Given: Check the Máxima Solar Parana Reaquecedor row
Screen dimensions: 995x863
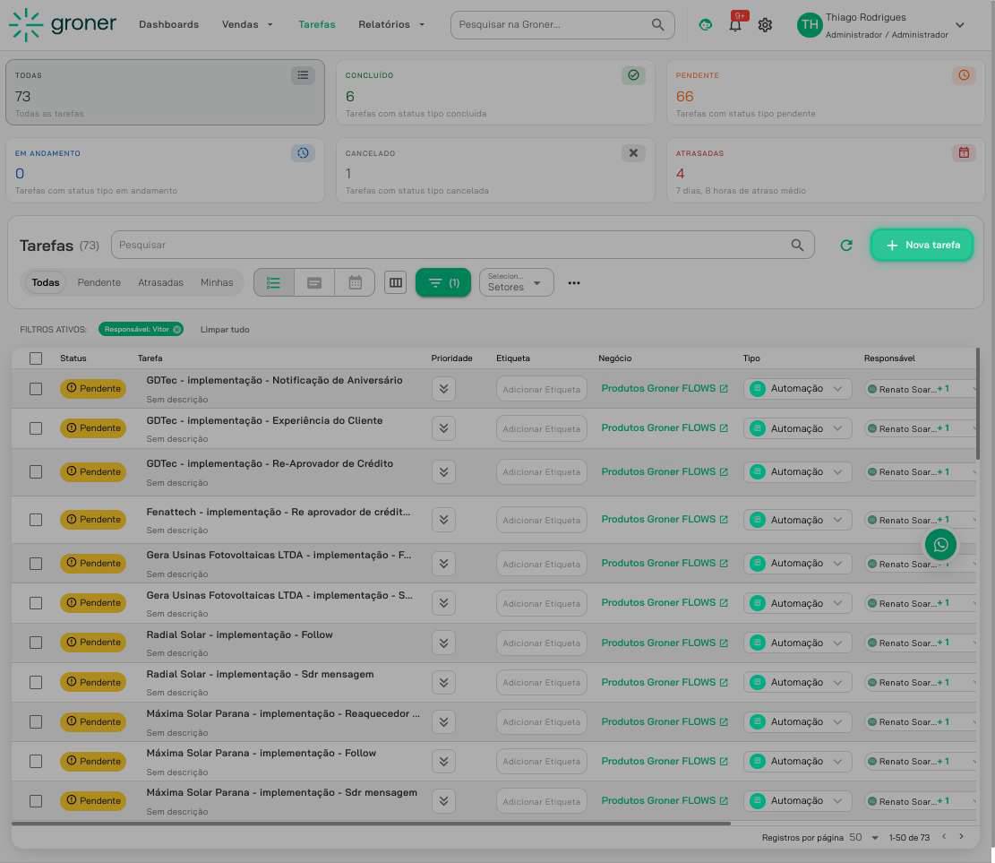Looking at the screenshot, I should pyautogui.click(x=36, y=722).
